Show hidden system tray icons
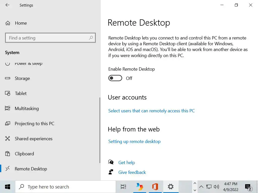 (201, 187)
